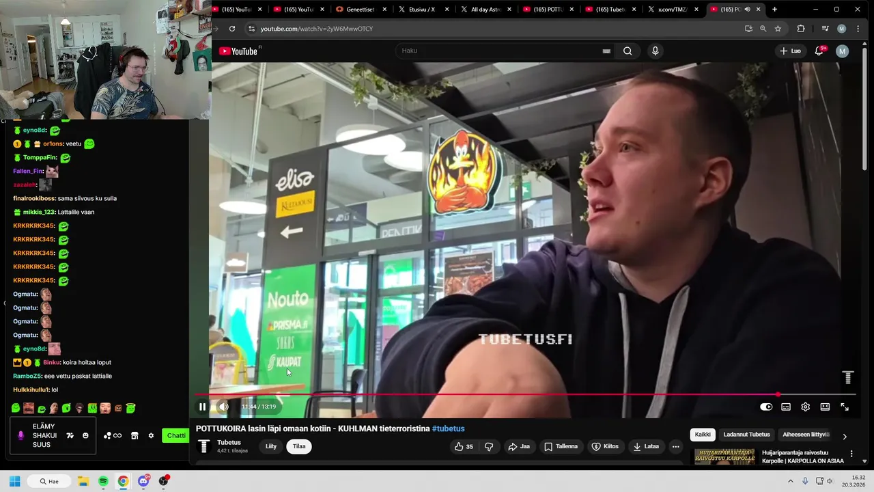This screenshot has width=874, height=492.
Task: Open the Tubetus channel name link
Action: [x=229, y=442]
